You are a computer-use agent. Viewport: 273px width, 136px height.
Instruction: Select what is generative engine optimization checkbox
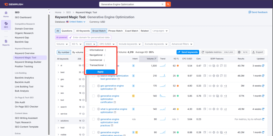click(x=94, y=109)
